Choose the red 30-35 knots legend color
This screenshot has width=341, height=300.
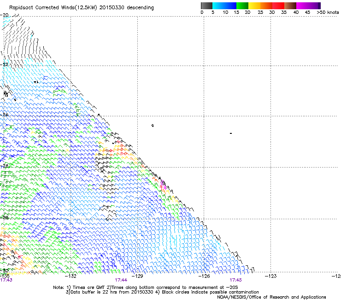(278, 6)
